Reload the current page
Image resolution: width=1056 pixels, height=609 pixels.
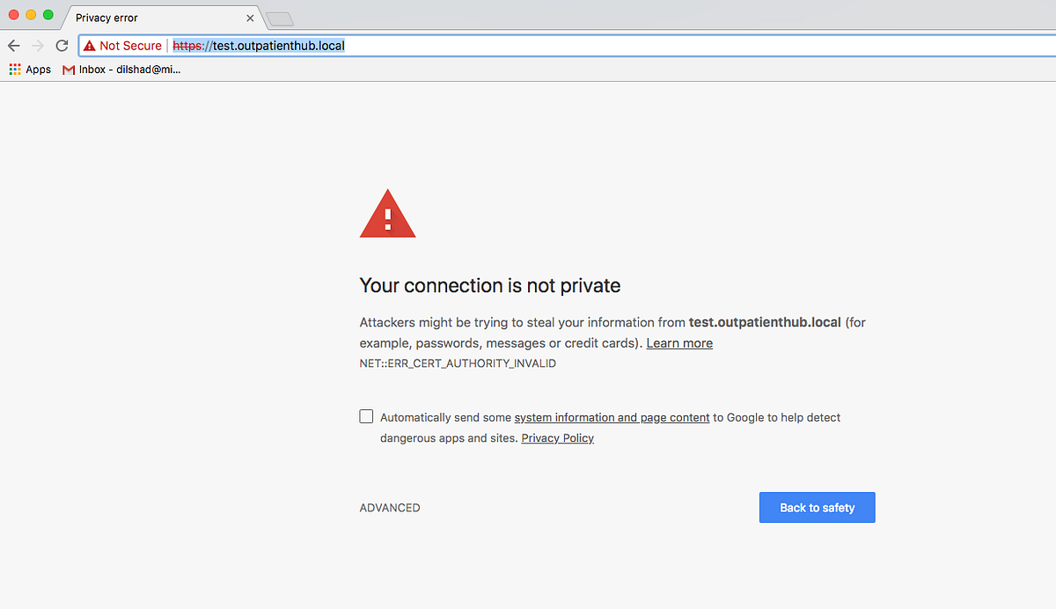coord(61,45)
